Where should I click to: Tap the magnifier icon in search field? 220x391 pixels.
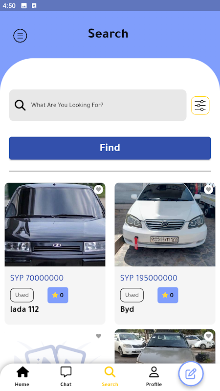click(20, 105)
